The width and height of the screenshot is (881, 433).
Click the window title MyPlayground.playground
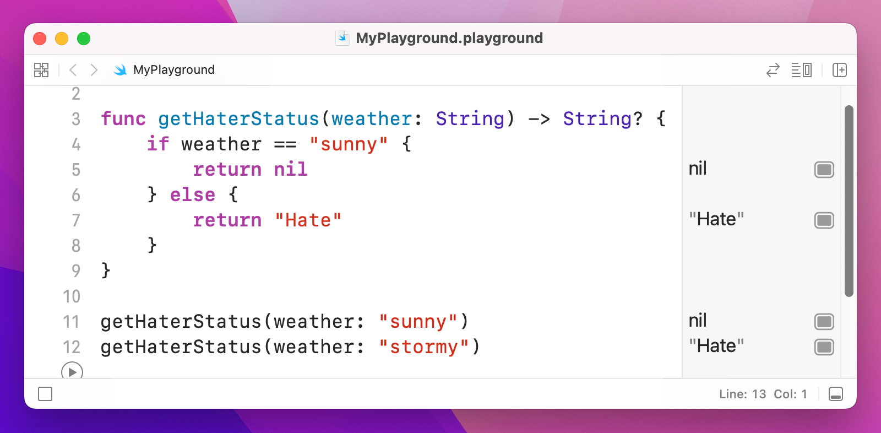(x=449, y=38)
